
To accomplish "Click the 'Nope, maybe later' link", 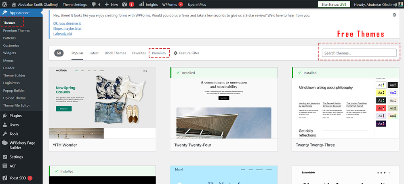I will 67,28.
